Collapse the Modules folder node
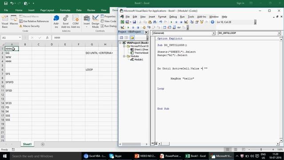The width and height of the screenshot is (284, 160). [124, 56]
